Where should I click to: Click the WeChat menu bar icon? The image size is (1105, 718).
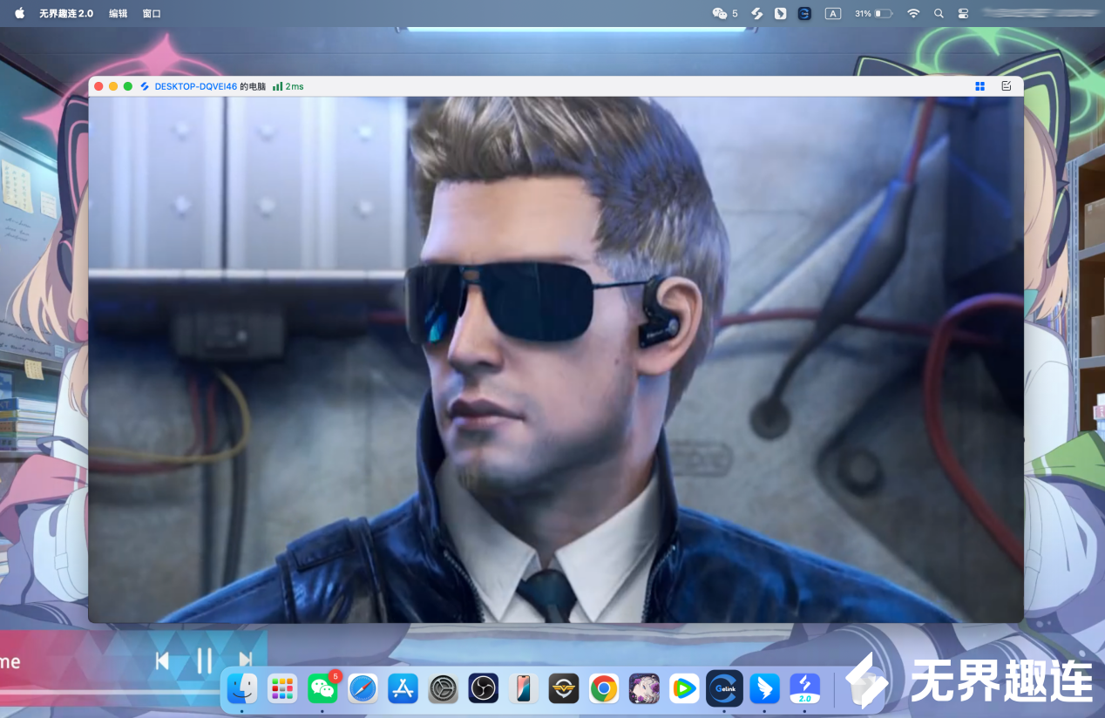coord(720,13)
